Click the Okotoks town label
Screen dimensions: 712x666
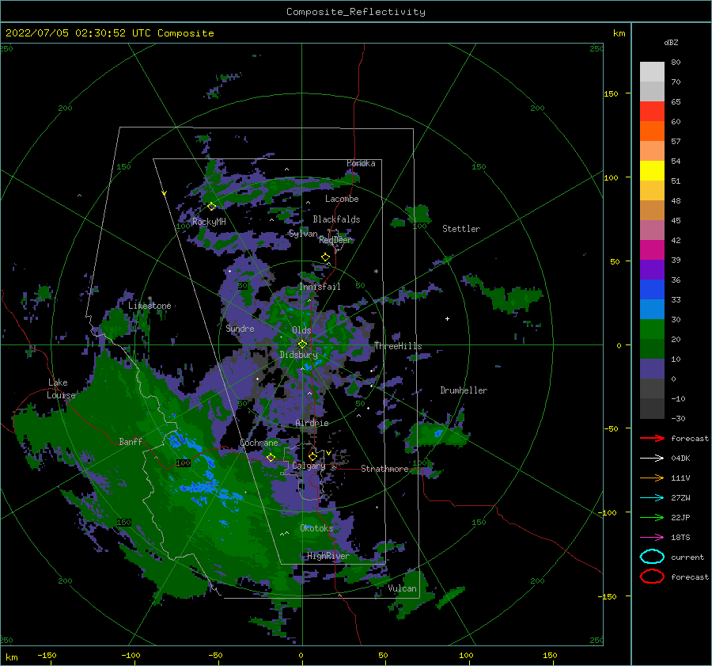[316, 527]
